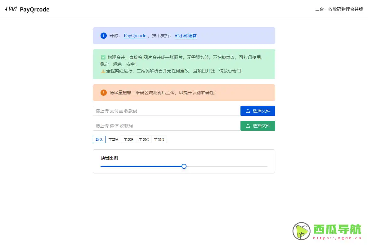Open the PayQrcode open-source link
Screen dimensions: 368x245
135,36
